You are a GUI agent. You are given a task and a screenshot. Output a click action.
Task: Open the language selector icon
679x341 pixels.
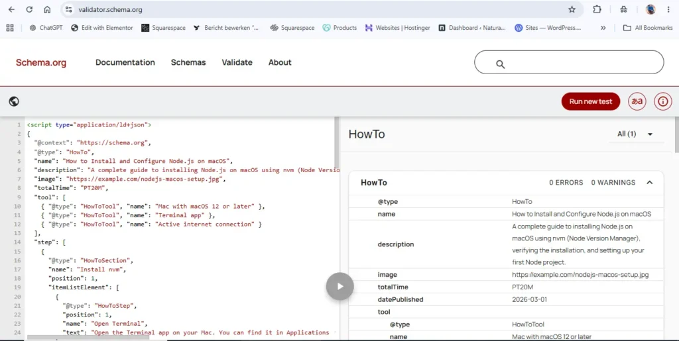pos(637,101)
